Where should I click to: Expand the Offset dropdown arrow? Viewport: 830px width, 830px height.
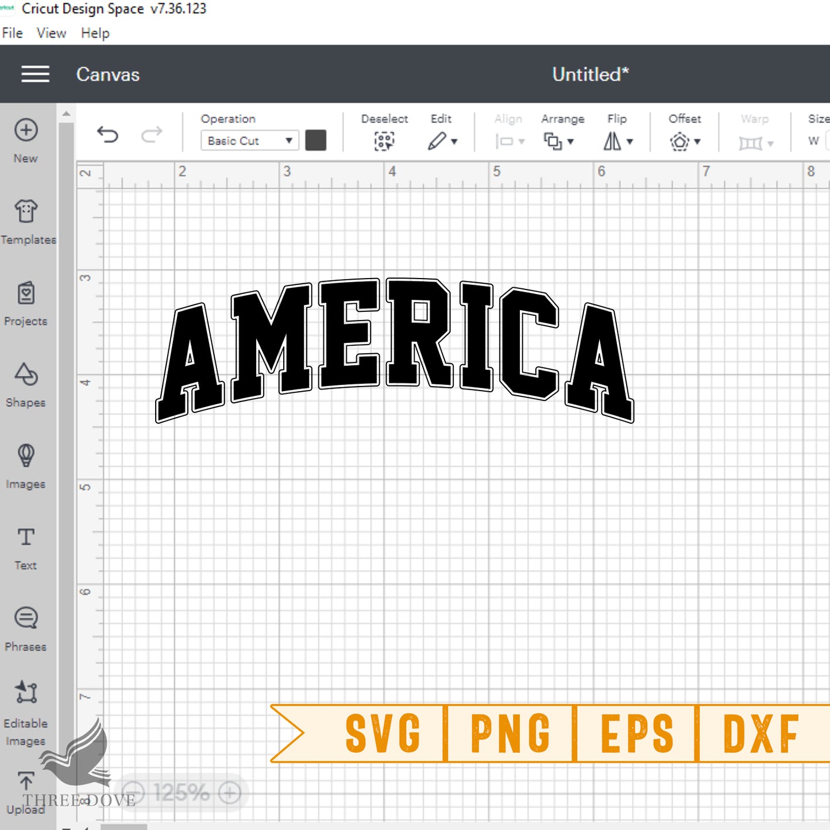[x=697, y=141]
